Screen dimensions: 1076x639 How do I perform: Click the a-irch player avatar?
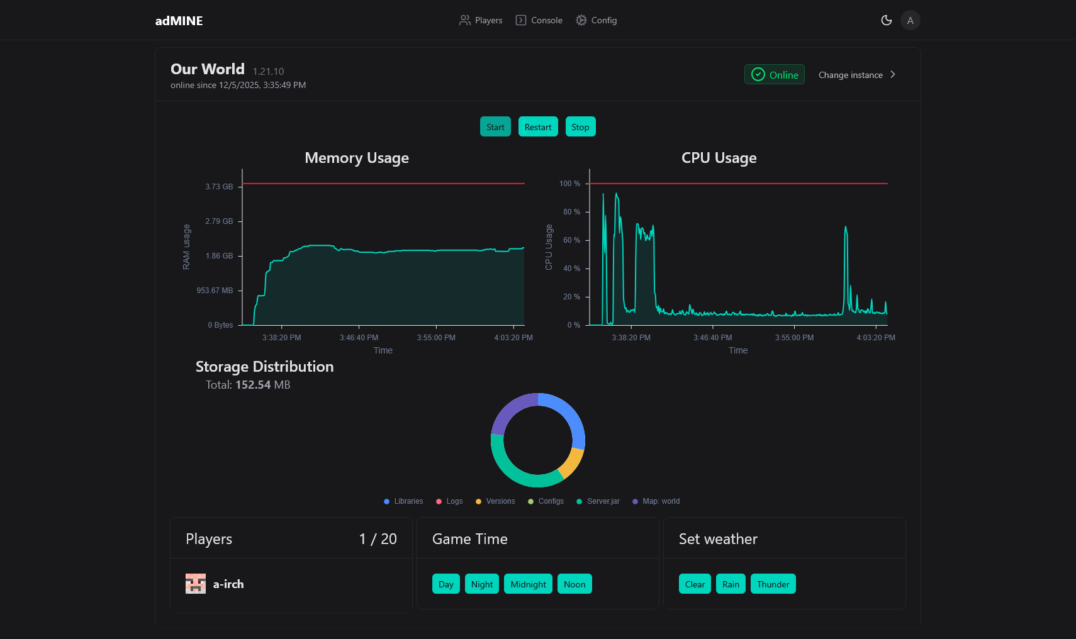(196, 584)
